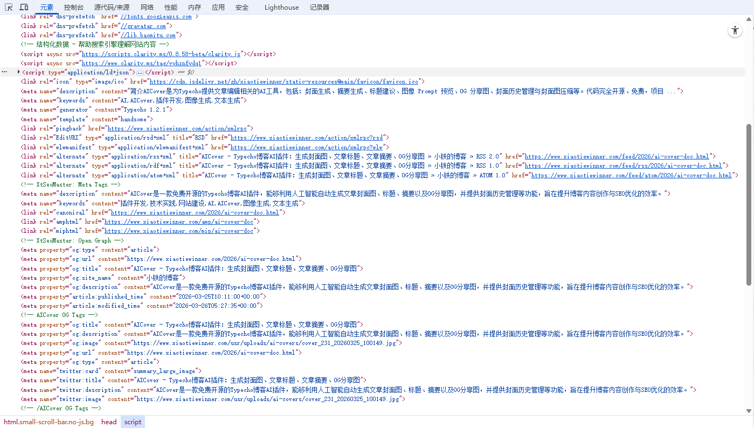
Task: Select the 'XtSeoMaster: Meta Tags' comment
Action: click(x=71, y=184)
